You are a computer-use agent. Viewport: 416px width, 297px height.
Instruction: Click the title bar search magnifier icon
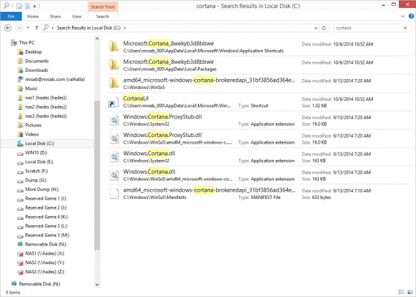[x=6, y=5]
